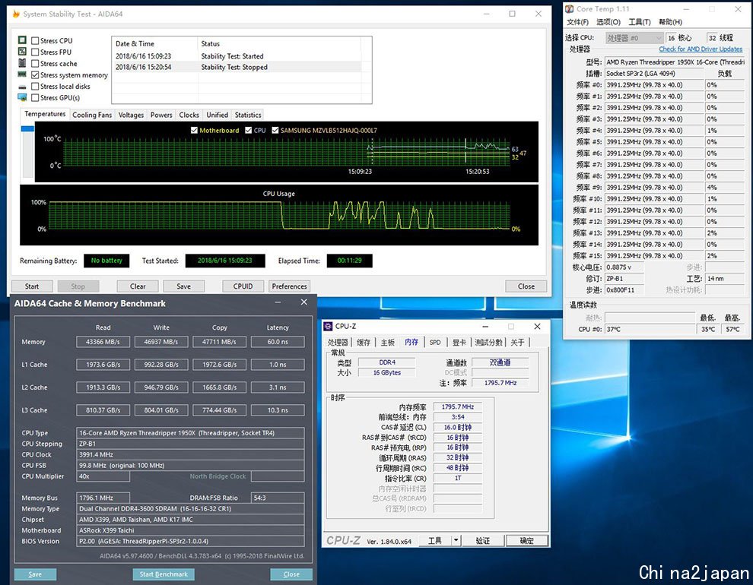Click Close in the Cache & Memory Benchmark

291,574
